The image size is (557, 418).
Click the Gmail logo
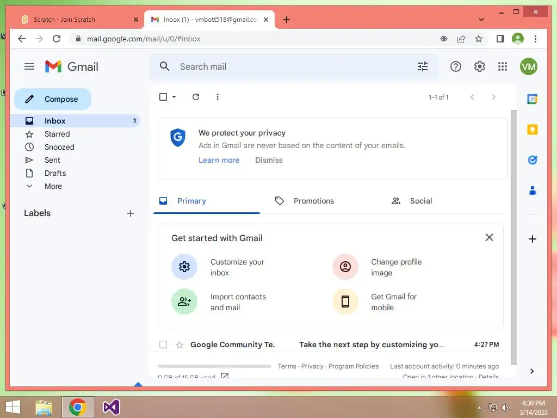(71, 66)
